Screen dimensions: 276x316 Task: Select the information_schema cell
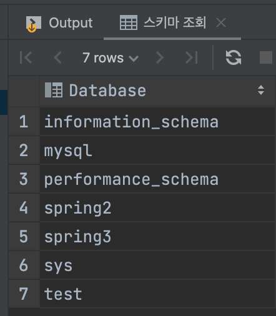157,121
